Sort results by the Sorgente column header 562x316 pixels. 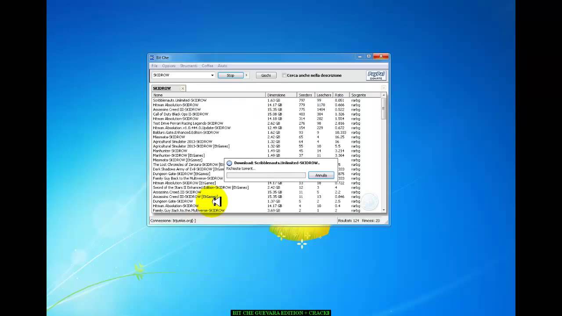(365, 95)
